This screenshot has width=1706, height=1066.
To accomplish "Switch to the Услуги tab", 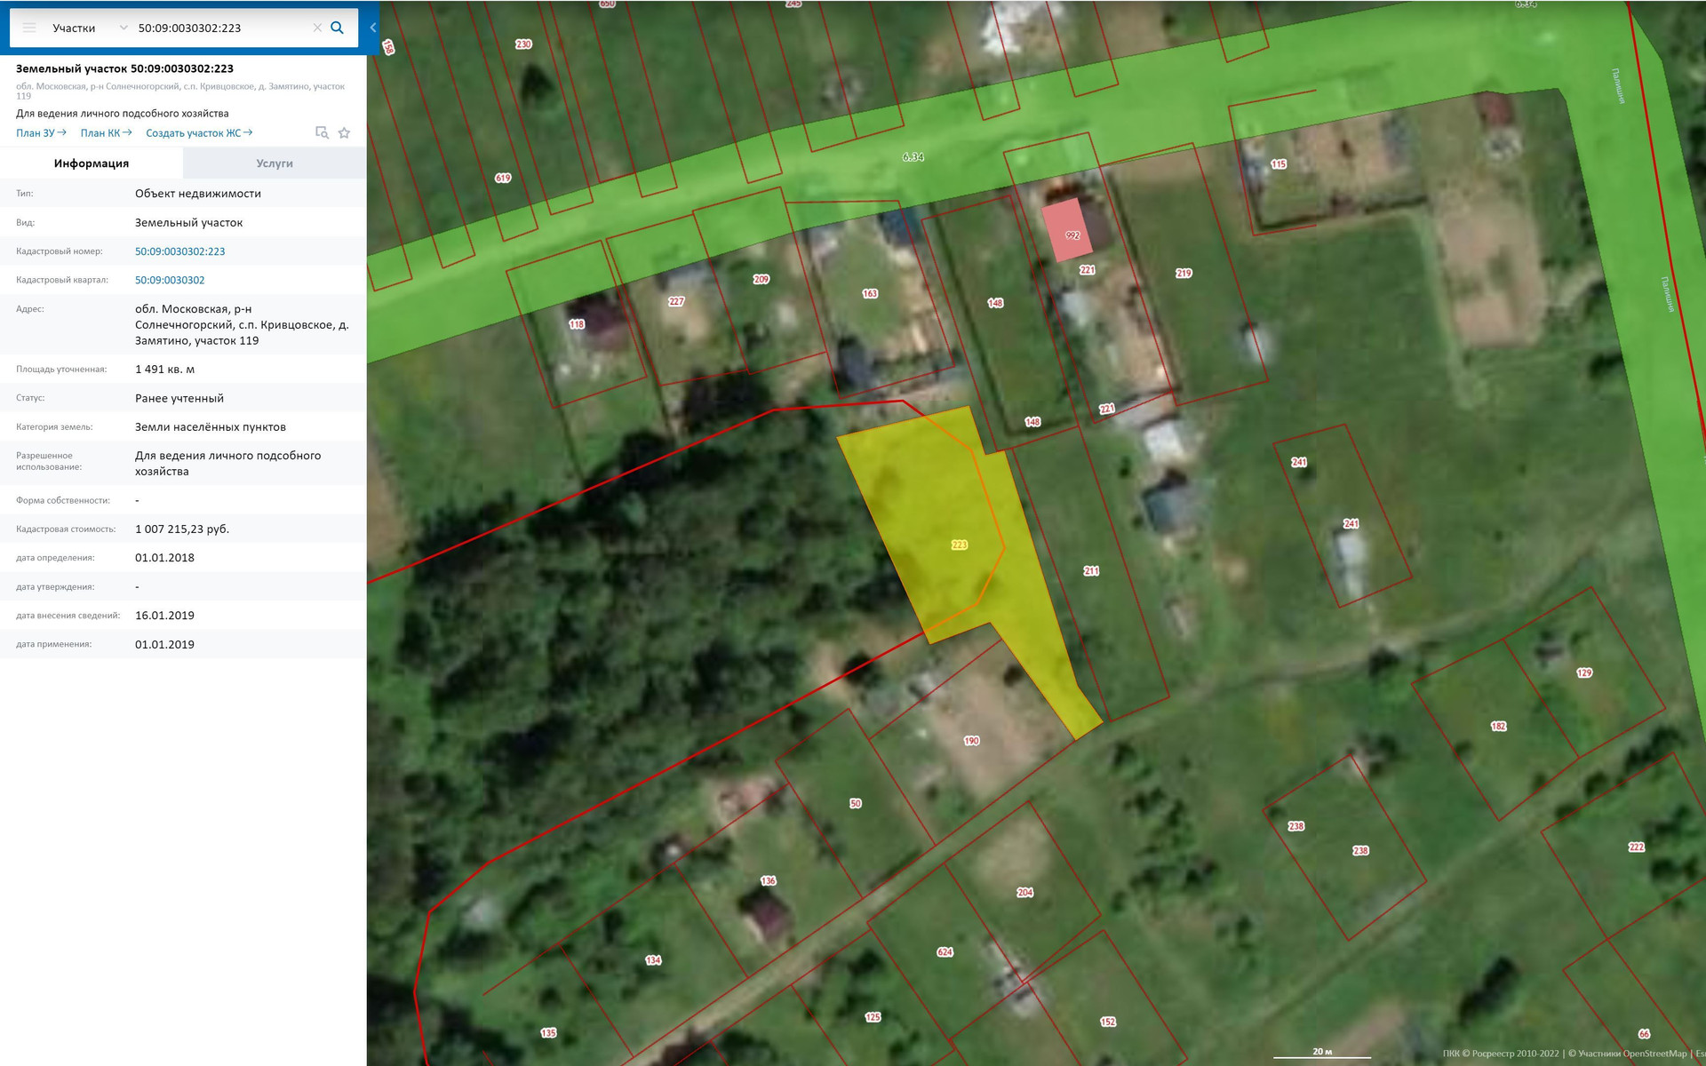I will [x=275, y=163].
